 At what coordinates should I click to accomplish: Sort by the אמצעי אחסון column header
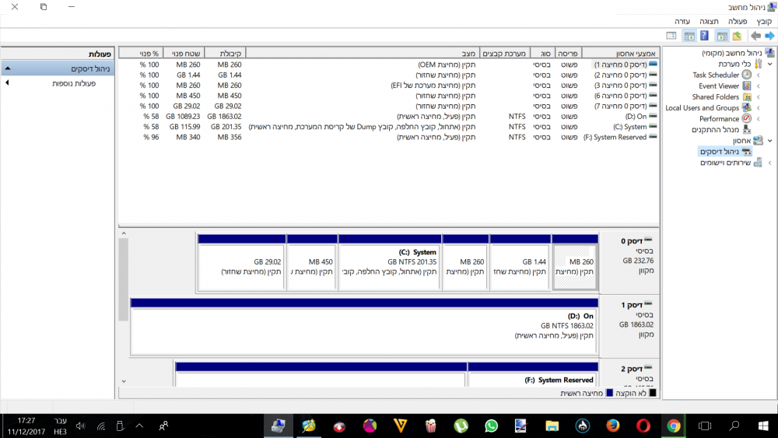tap(620, 53)
